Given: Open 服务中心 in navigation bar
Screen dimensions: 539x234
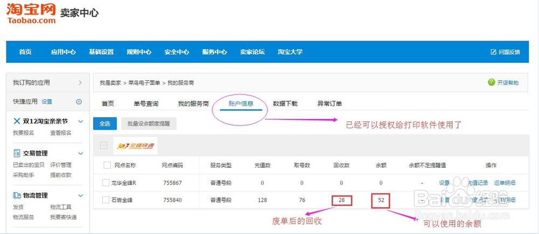Looking at the screenshot, I should pyautogui.click(x=215, y=52).
